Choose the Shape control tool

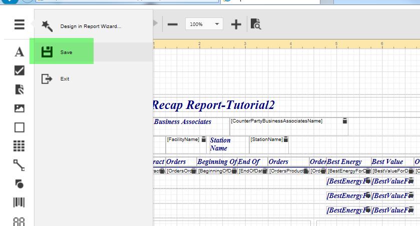[19, 183]
